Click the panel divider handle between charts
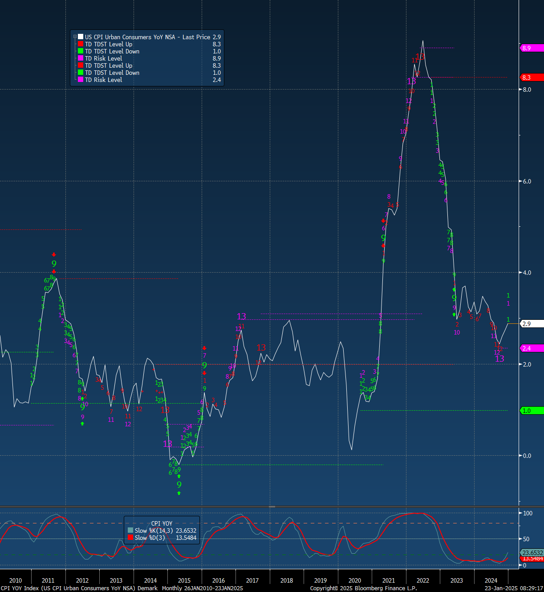 272,507
